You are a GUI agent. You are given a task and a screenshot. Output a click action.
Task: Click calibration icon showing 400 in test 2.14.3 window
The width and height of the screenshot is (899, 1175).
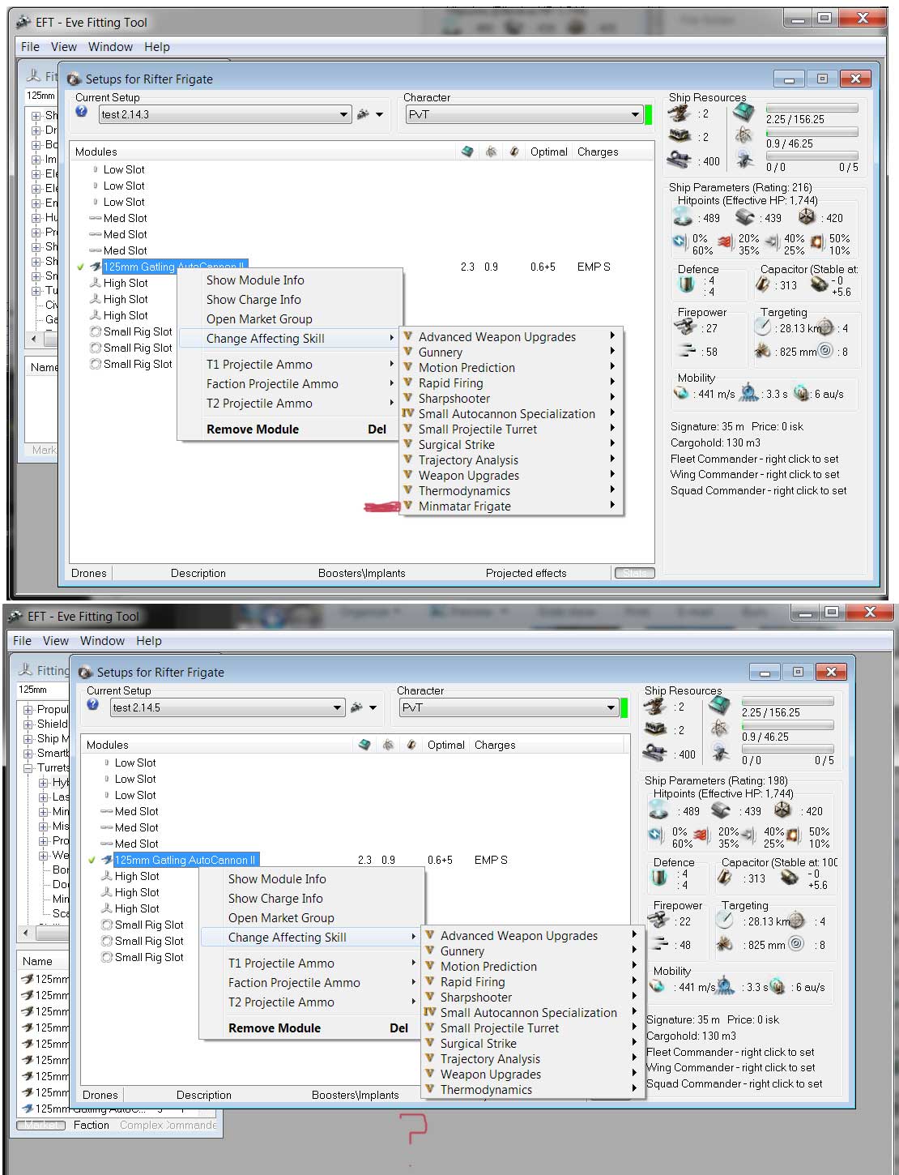coord(679,160)
